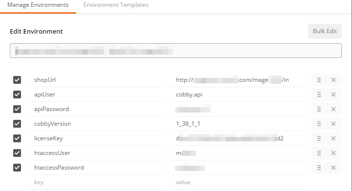The image size is (352, 191).
Task: Delete the apiPassword variable row
Action: click(333, 109)
